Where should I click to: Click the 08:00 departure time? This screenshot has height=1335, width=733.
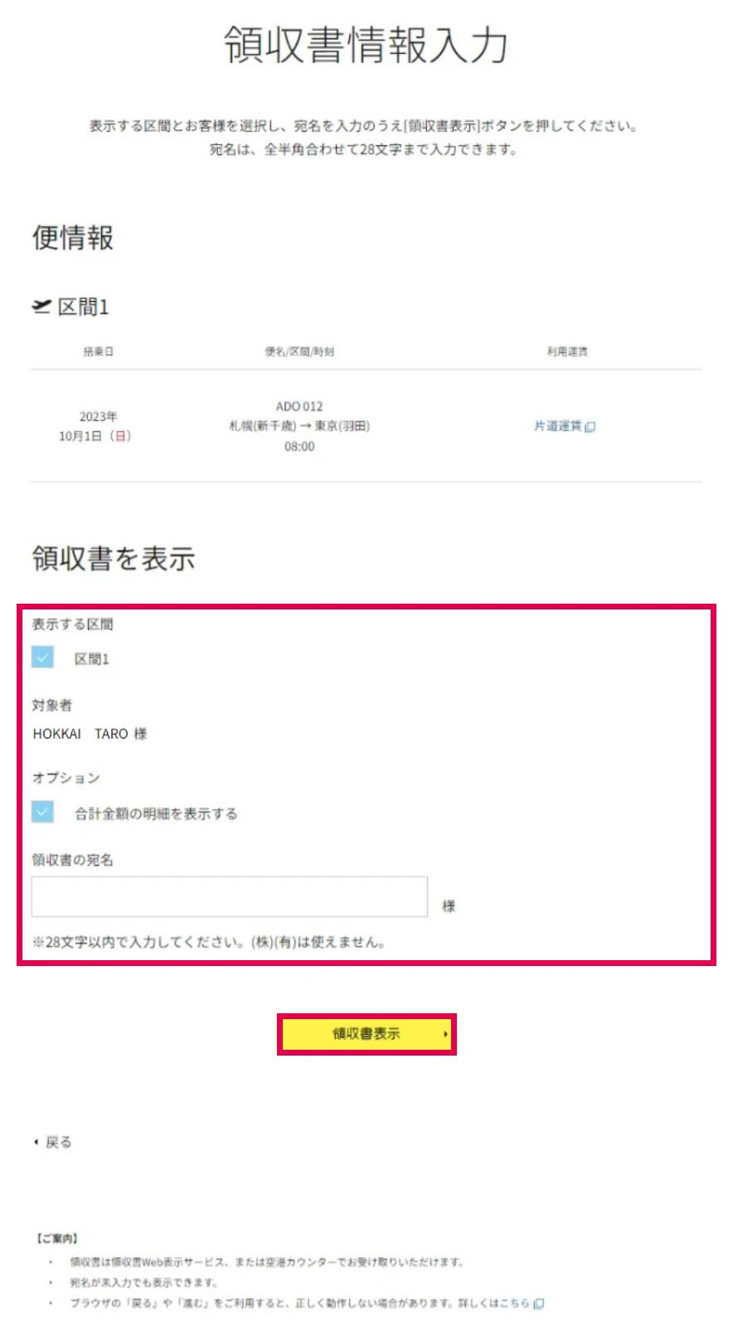click(x=299, y=446)
